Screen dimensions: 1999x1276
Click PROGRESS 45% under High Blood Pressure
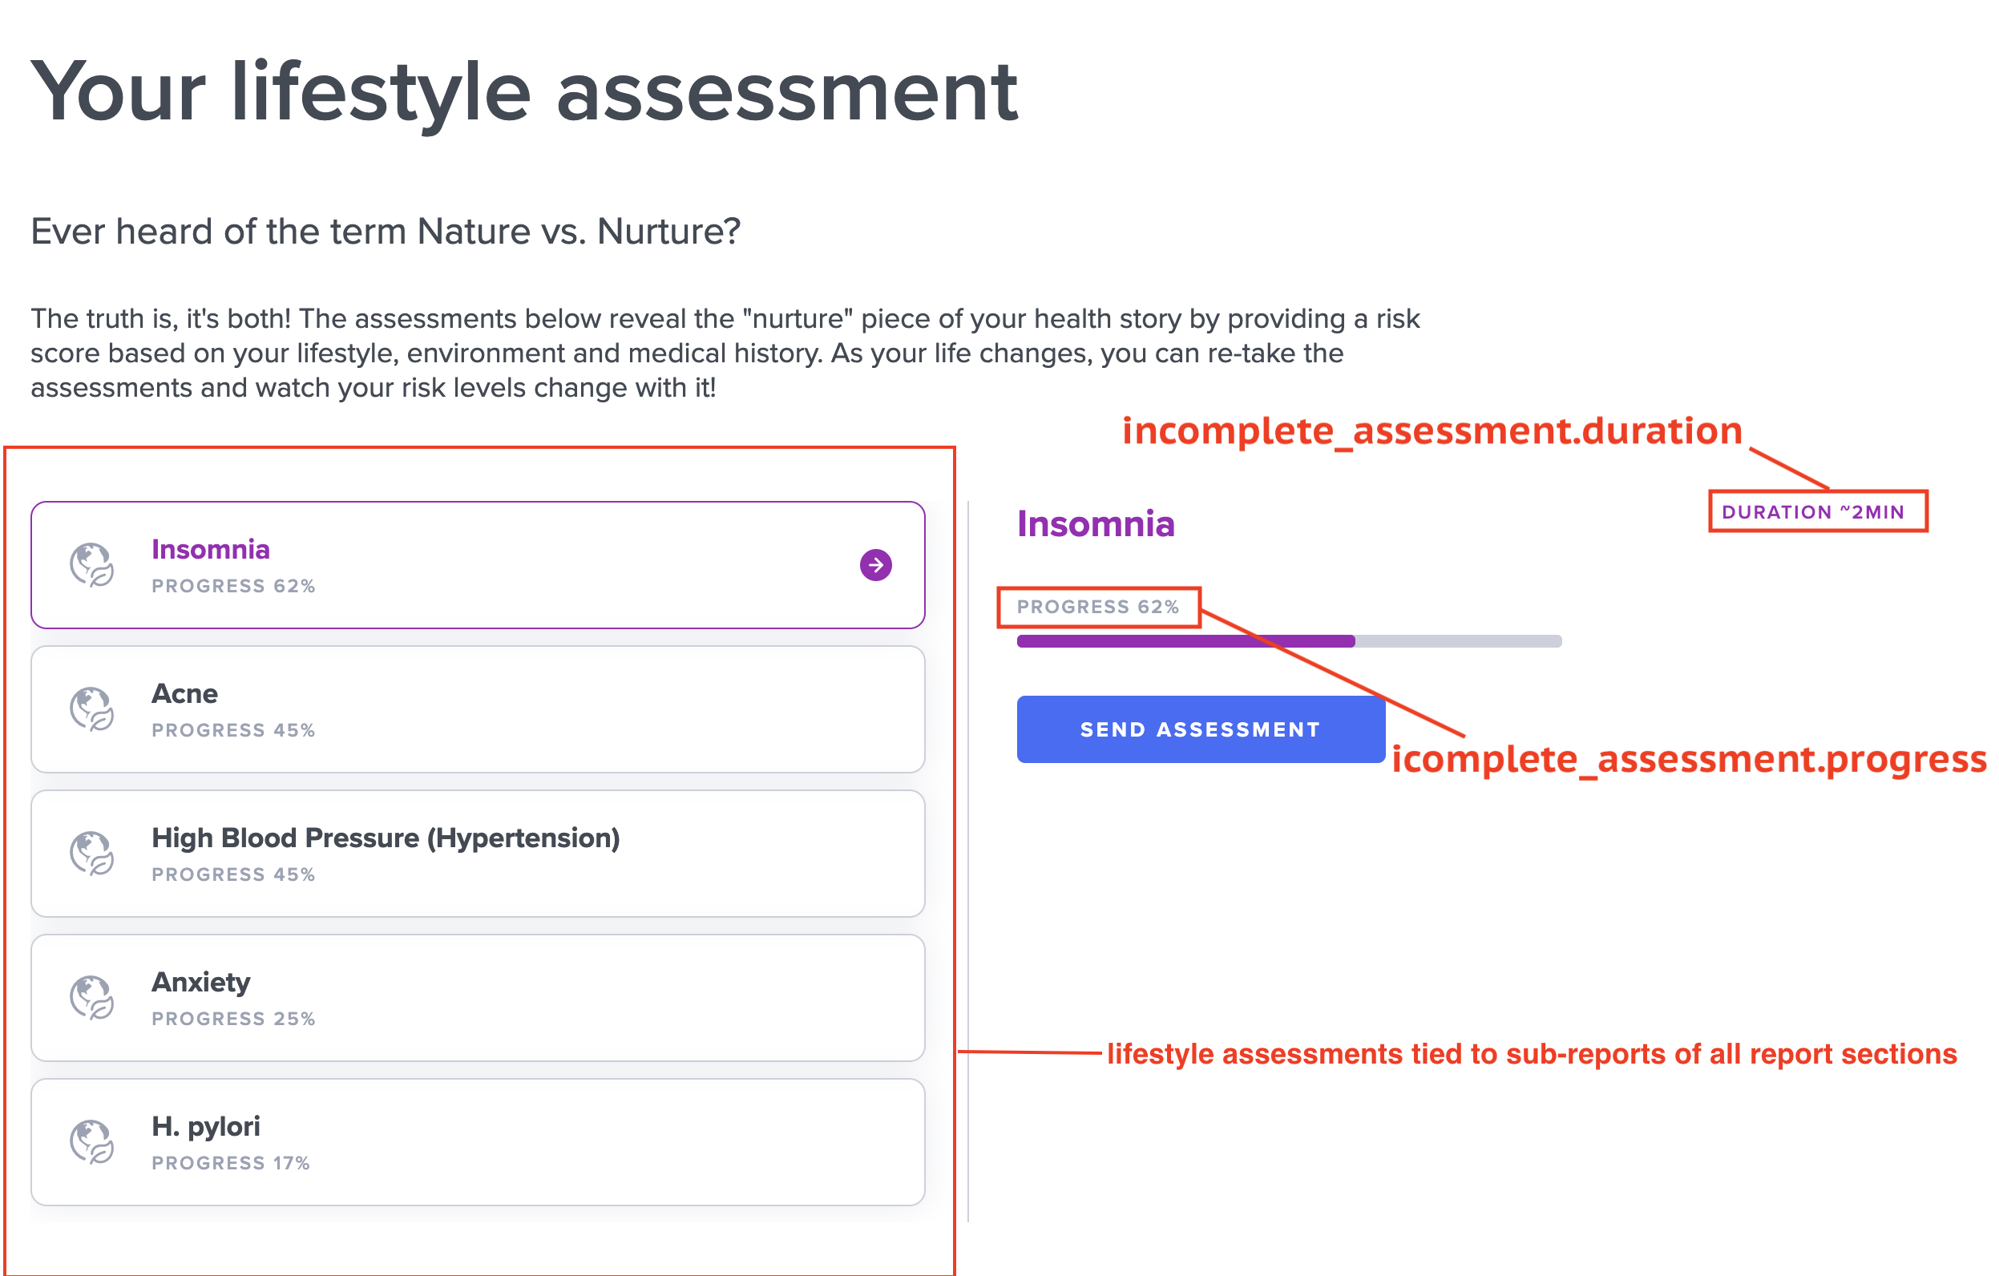pyautogui.click(x=233, y=874)
